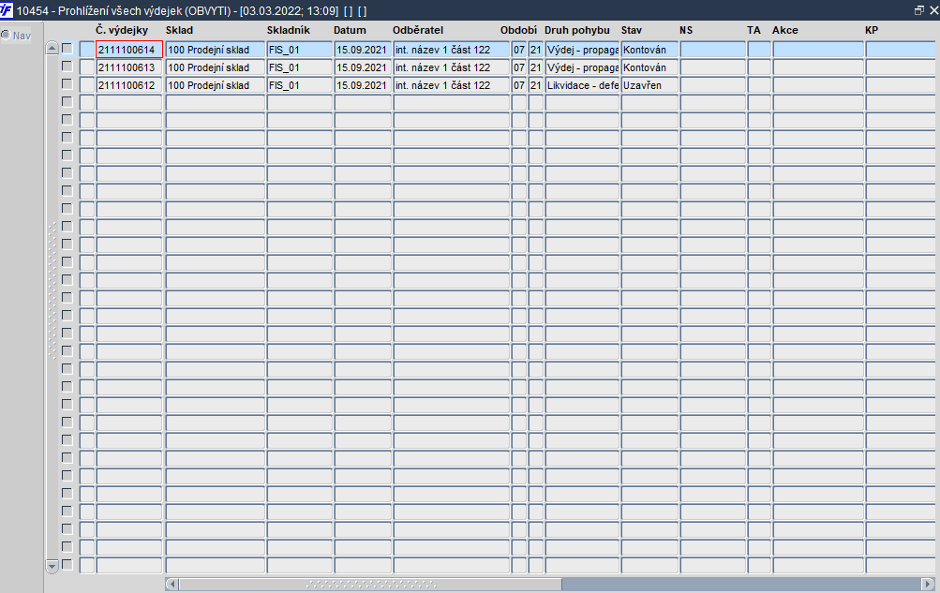Click the Č. výdejky column header
This screenshot has height=593, width=940.
(122, 30)
